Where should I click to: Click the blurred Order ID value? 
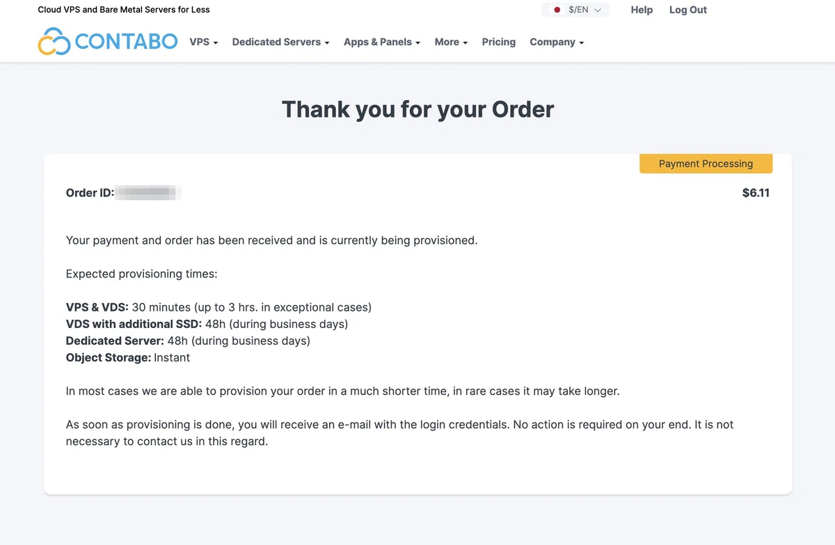(x=149, y=193)
